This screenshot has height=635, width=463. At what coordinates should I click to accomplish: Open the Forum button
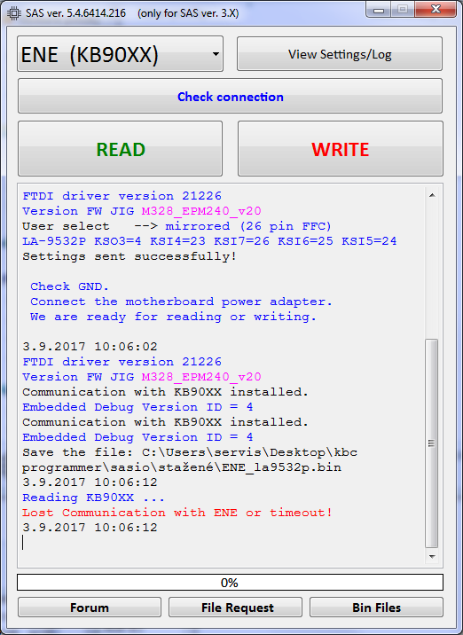pyautogui.click(x=90, y=607)
